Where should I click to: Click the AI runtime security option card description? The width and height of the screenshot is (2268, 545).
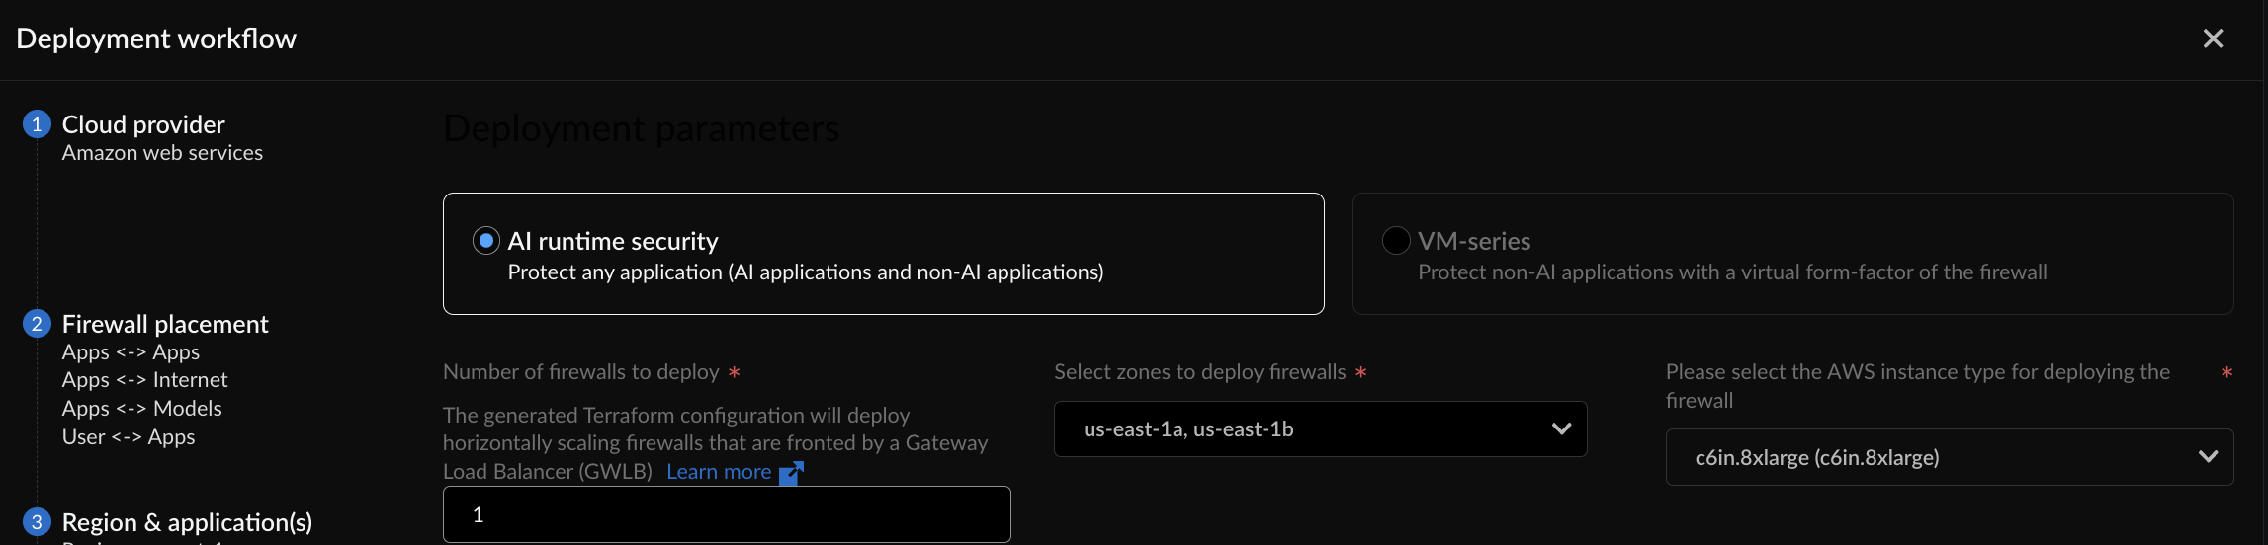805,272
